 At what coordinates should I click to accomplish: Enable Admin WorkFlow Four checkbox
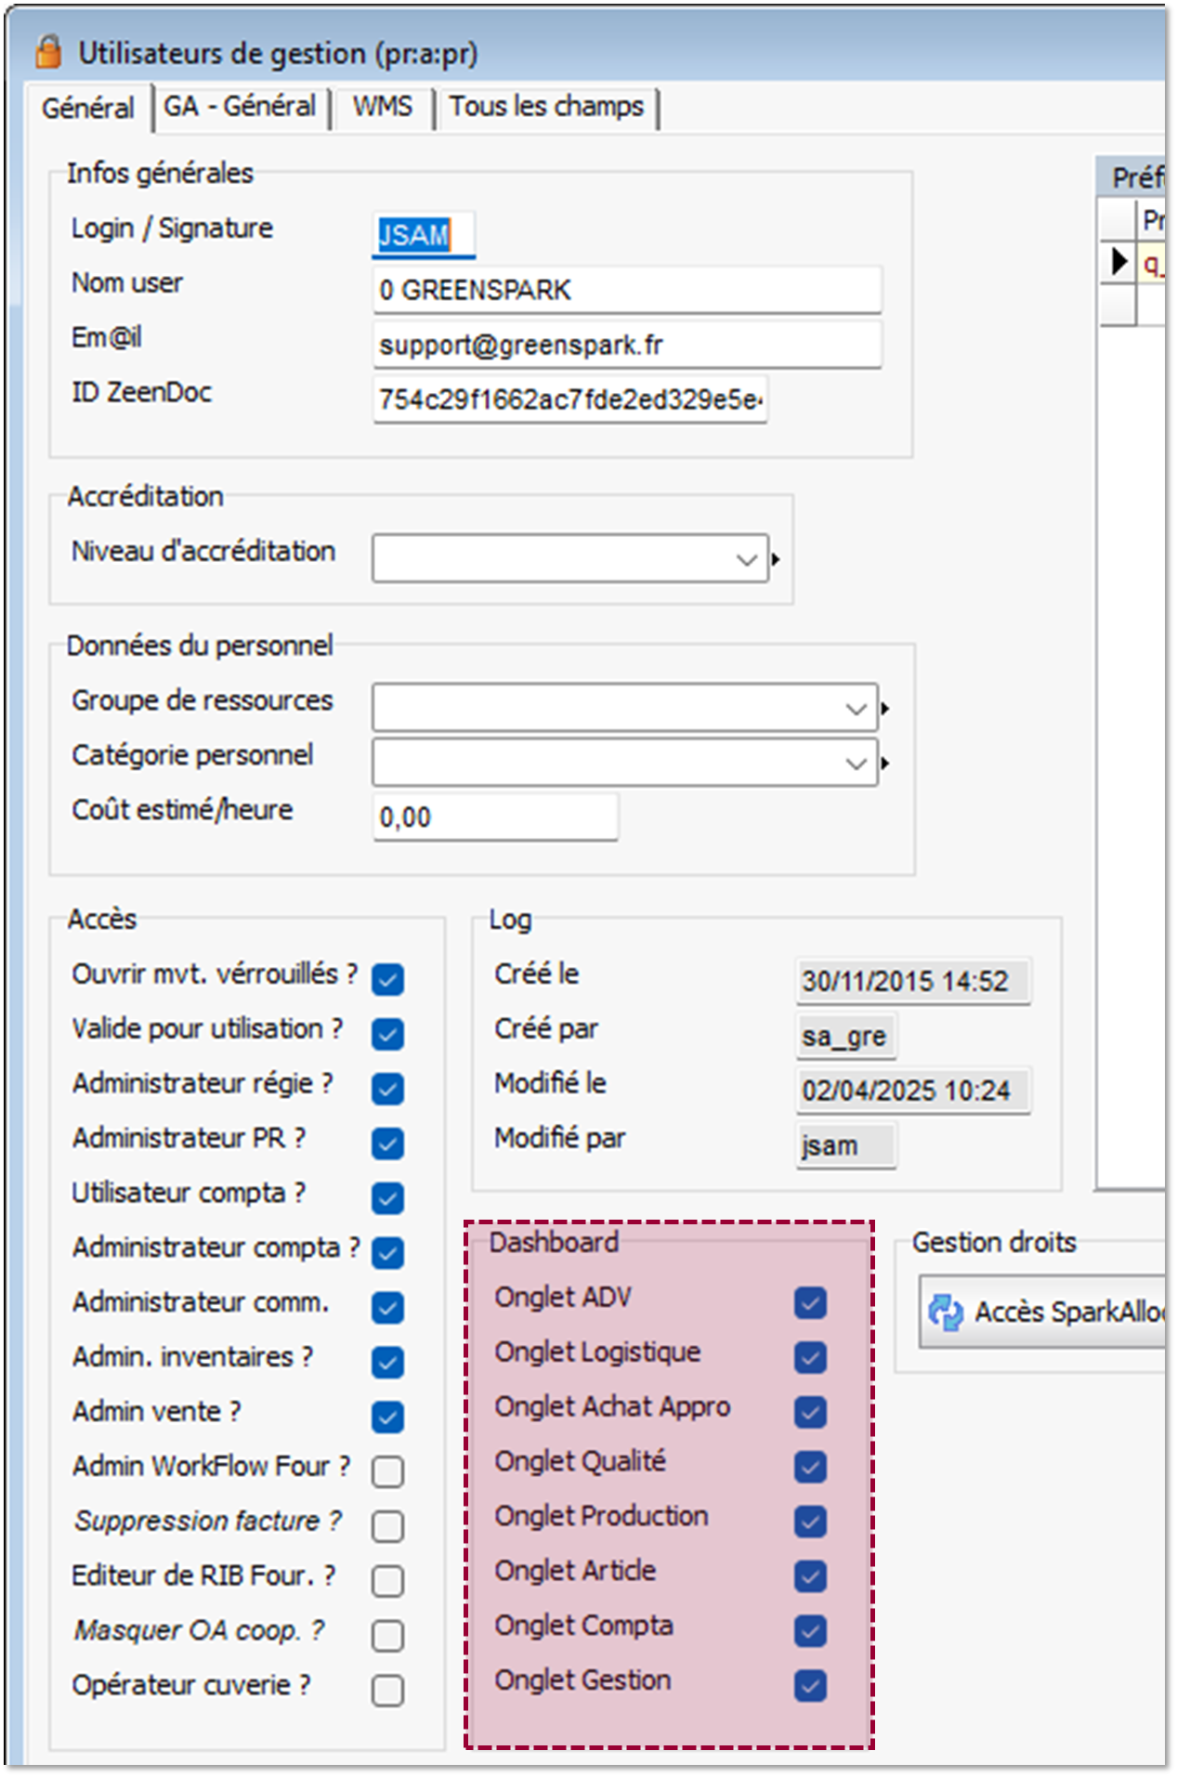point(387,1471)
